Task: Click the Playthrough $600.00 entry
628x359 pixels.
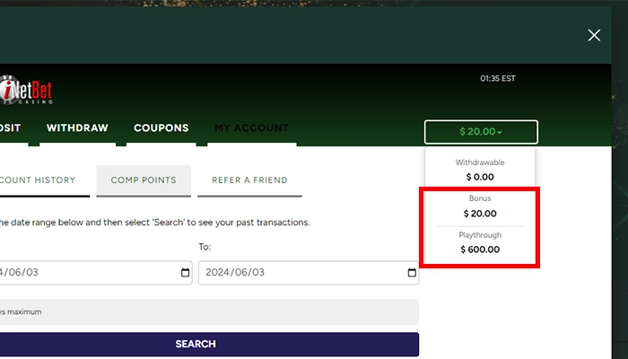Action: (480, 242)
